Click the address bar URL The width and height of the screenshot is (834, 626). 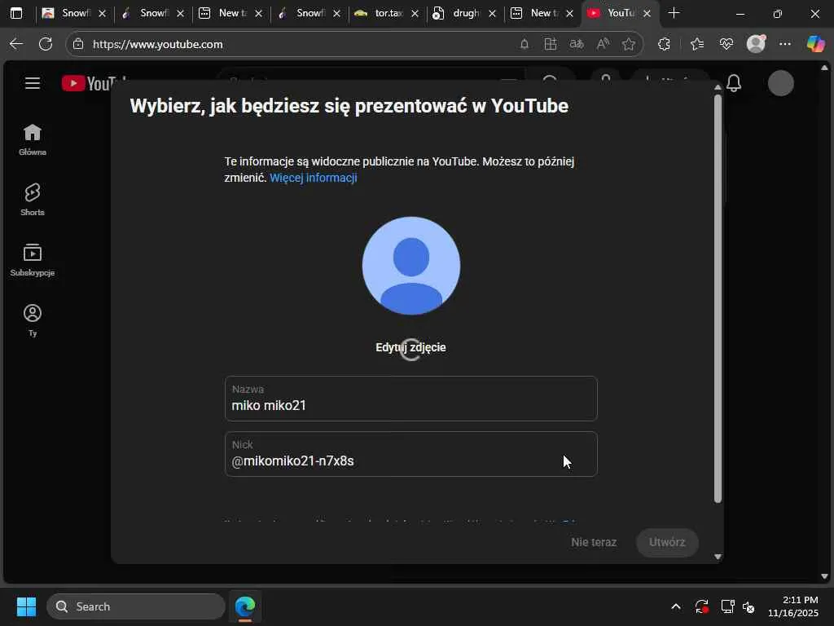point(157,44)
